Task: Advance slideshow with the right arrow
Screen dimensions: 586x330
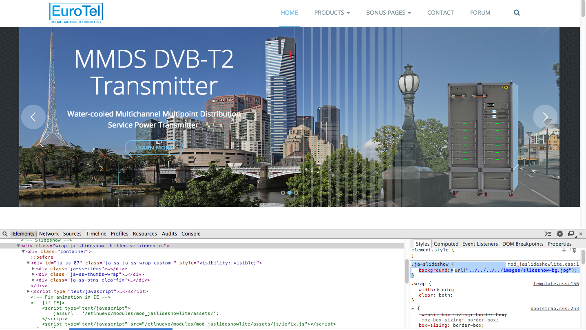Action: click(545, 117)
